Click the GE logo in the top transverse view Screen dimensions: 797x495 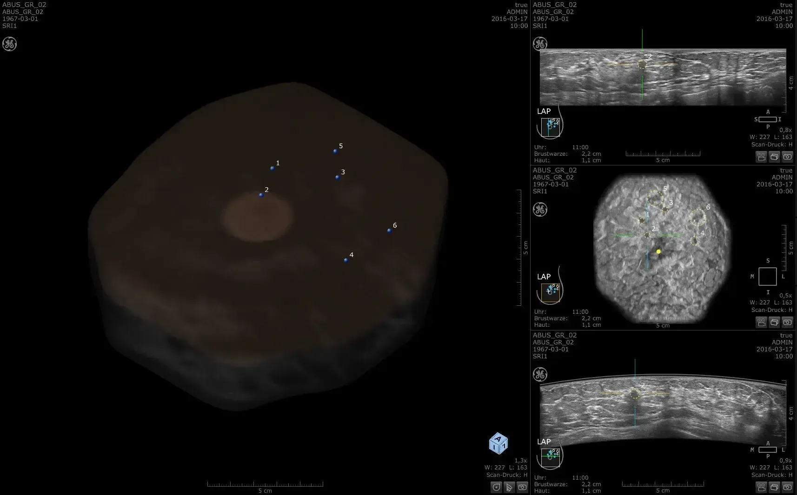pos(540,44)
